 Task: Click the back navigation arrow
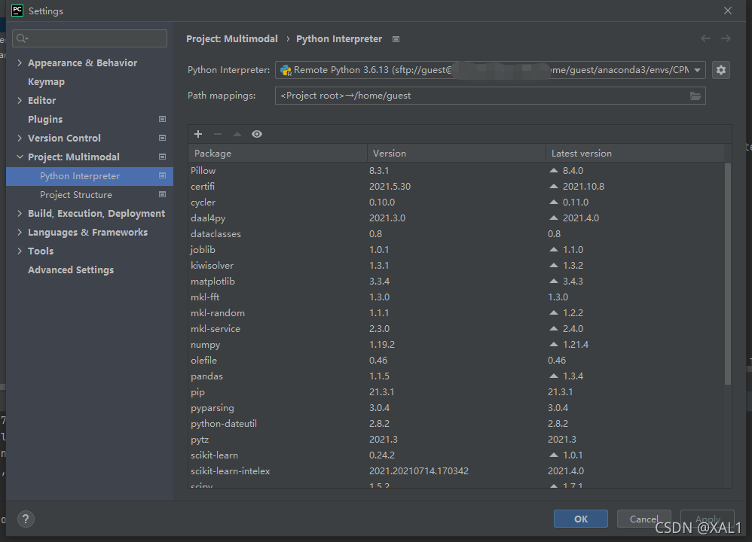(x=705, y=38)
